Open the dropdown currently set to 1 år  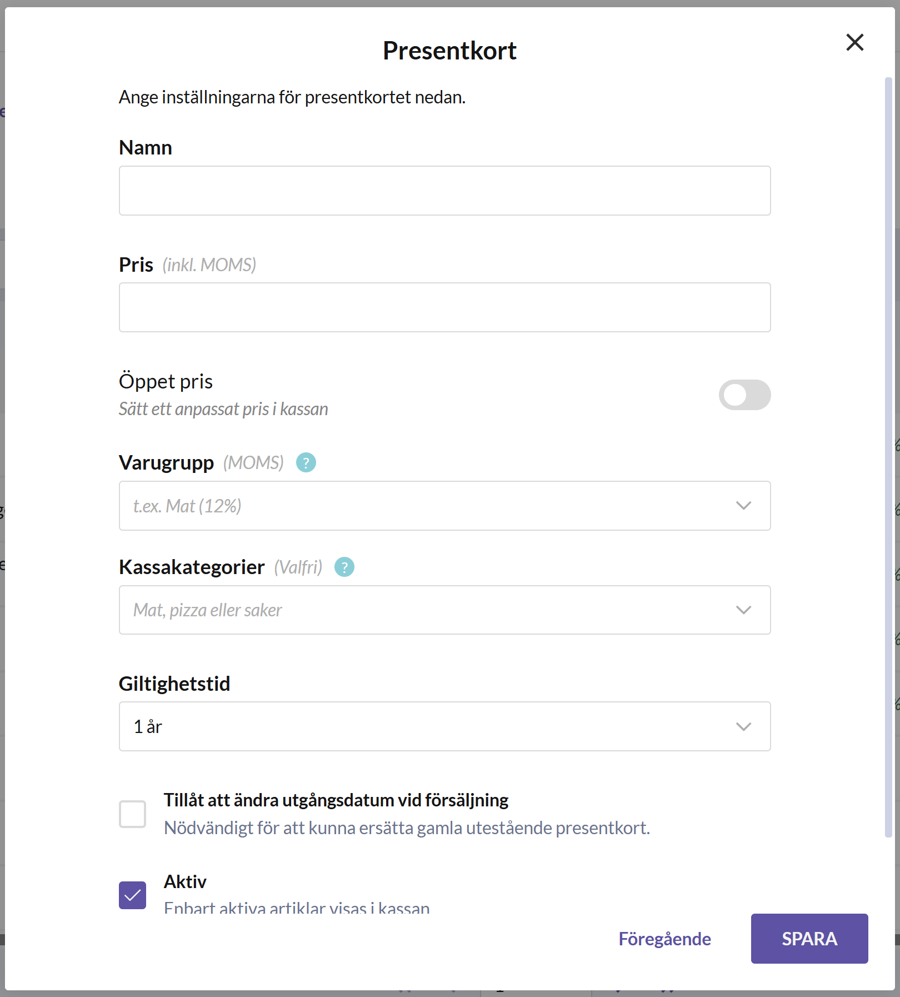(x=444, y=727)
